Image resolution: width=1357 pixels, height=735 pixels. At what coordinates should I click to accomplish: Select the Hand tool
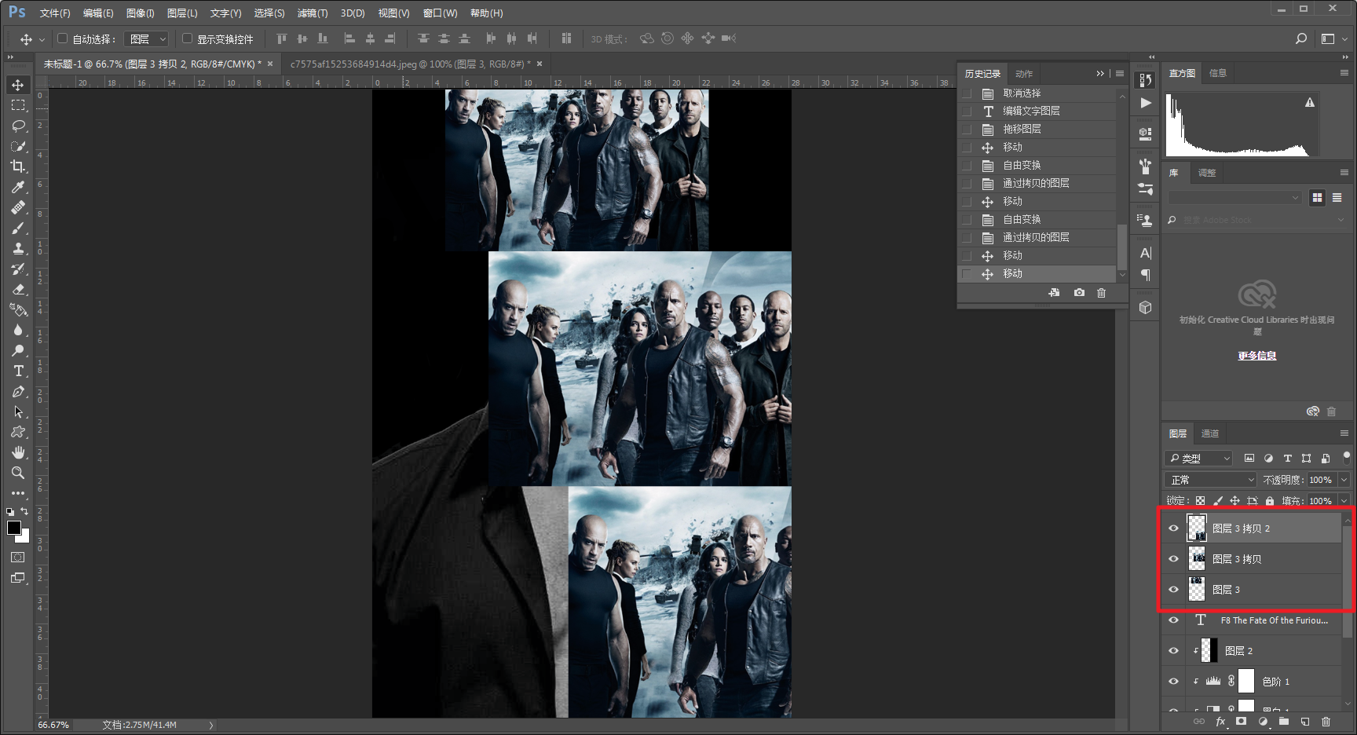pyautogui.click(x=18, y=452)
